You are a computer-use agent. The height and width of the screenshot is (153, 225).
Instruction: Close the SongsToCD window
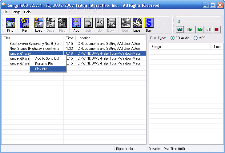tap(220, 5)
